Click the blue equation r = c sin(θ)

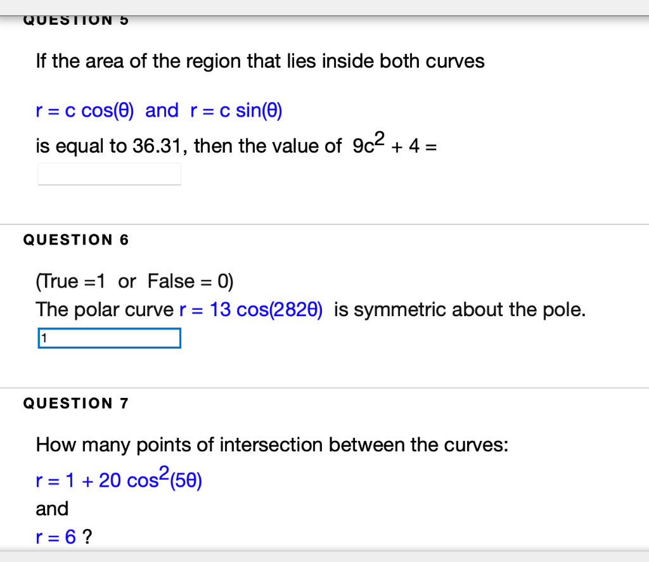[x=236, y=110]
